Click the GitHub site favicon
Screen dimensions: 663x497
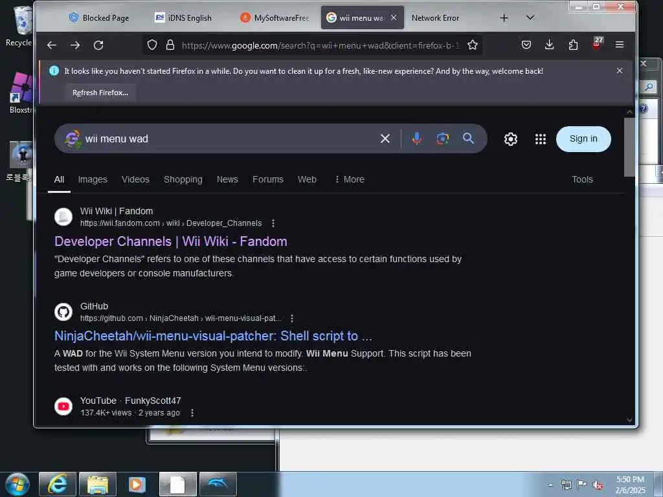pos(63,312)
